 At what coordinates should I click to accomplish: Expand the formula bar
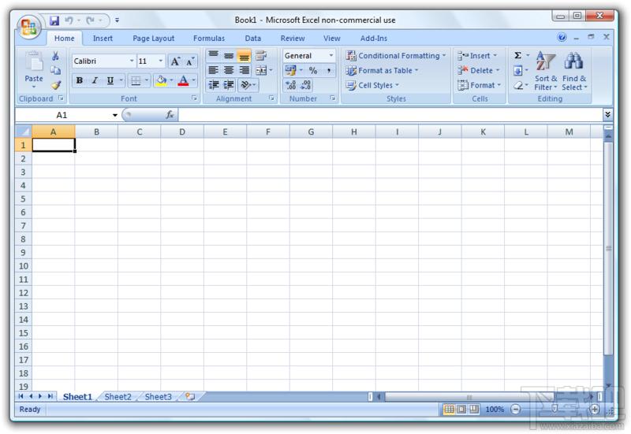click(x=607, y=114)
